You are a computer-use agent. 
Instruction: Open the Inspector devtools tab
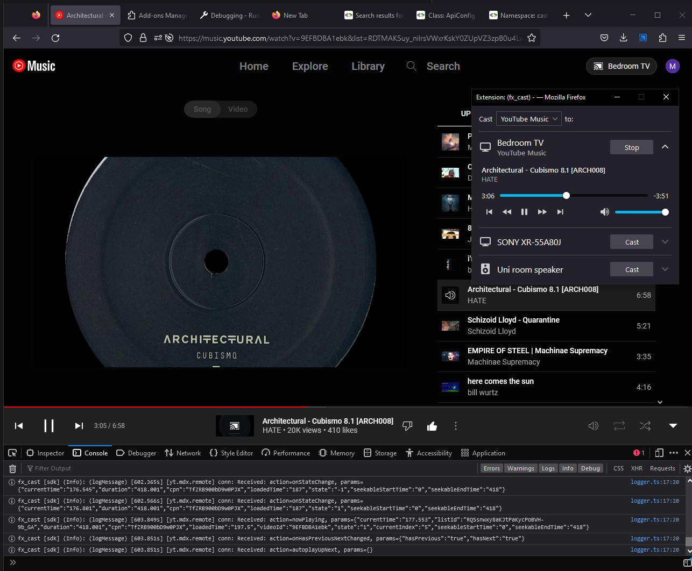coord(45,453)
